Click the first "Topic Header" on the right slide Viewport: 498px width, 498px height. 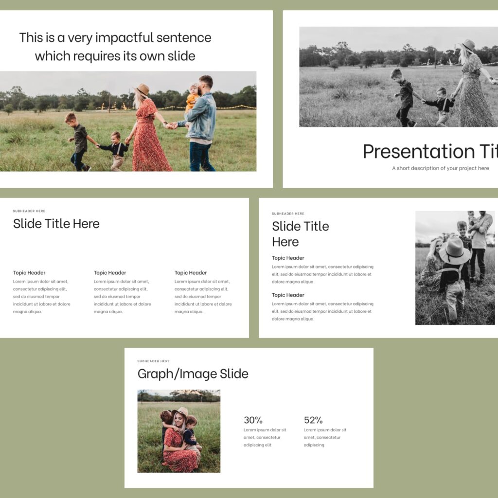[287, 258]
